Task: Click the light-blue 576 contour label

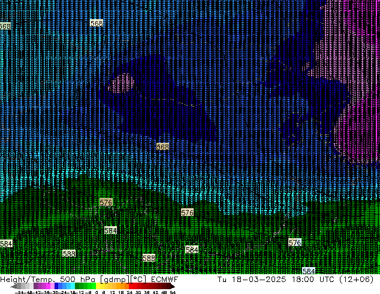Action: click(x=295, y=242)
